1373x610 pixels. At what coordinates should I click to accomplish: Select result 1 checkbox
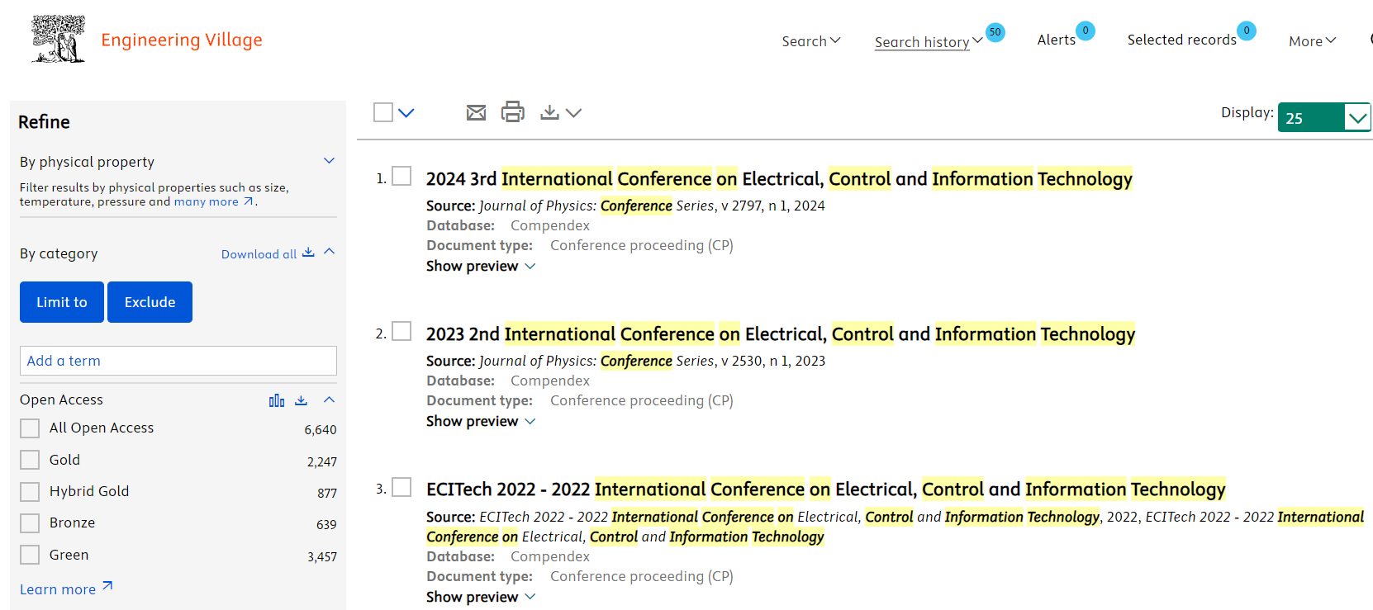pos(401,176)
